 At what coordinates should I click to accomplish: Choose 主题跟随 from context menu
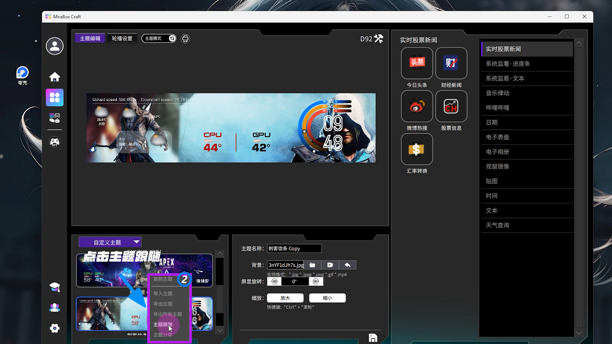point(163,324)
